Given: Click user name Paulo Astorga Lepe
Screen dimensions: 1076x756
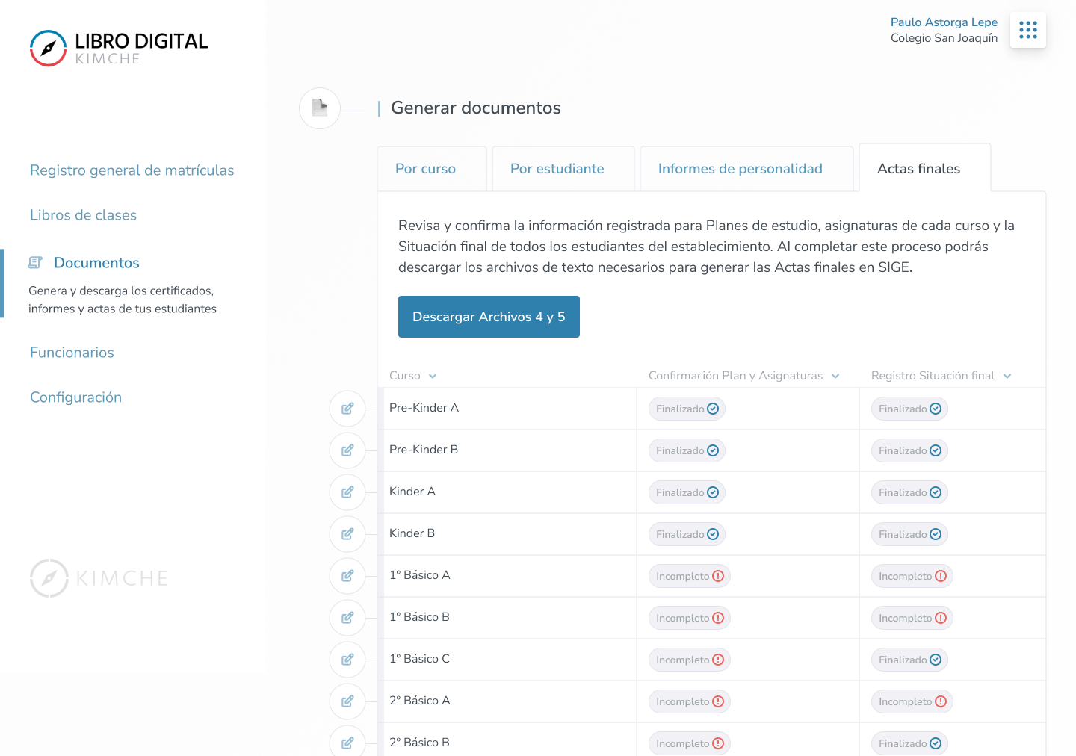Looking at the screenshot, I should tap(944, 22).
